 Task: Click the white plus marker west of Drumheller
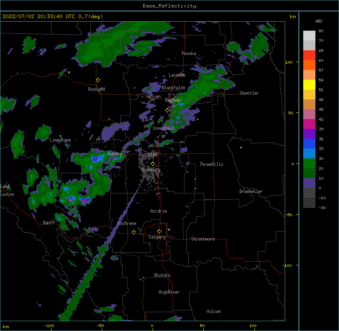(241, 147)
